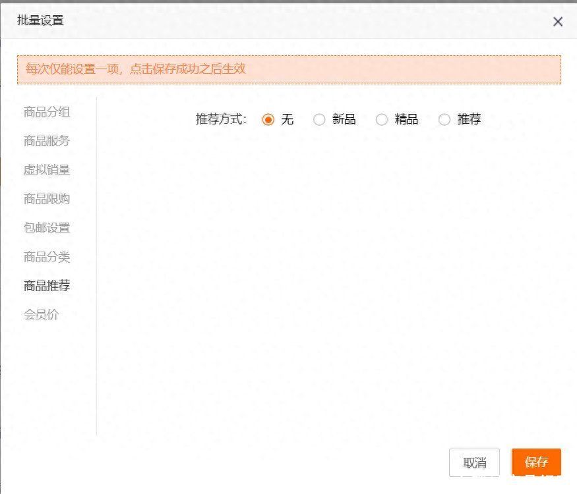The image size is (577, 494).
Task: Click the active 商品推荐 sidebar item
Action: pyautogui.click(x=47, y=286)
